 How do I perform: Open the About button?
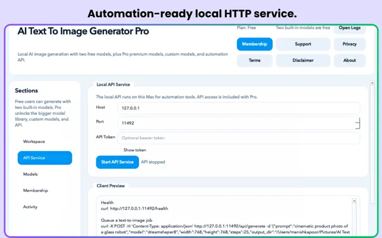coord(349,60)
